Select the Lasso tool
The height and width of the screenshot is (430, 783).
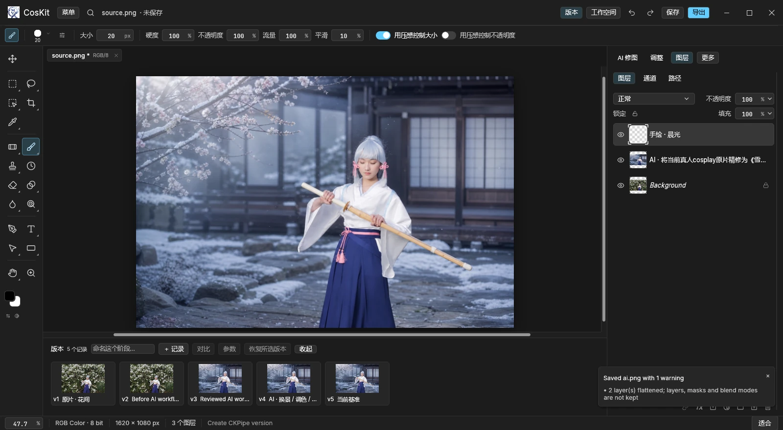(31, 84)
